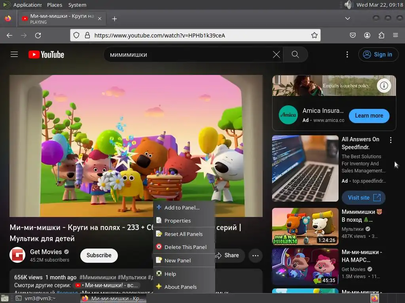Click the address bar URL field

coord(195,35)
